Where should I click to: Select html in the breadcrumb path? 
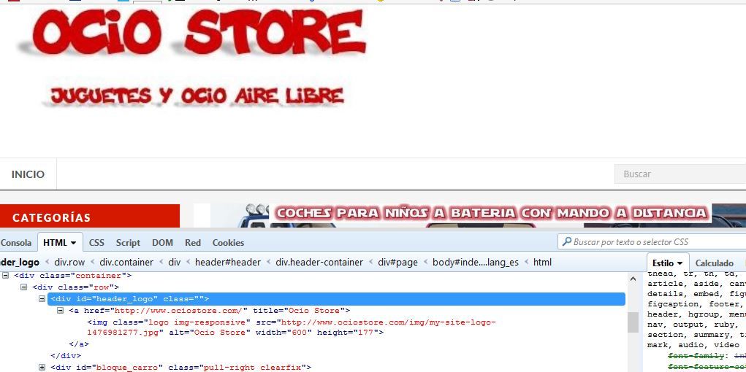(542, 263)
